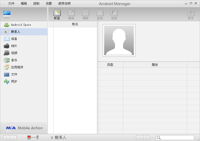Open Android Space in the sidebar
The width and height of the screenshot is (200, 141).
[21, 25]
